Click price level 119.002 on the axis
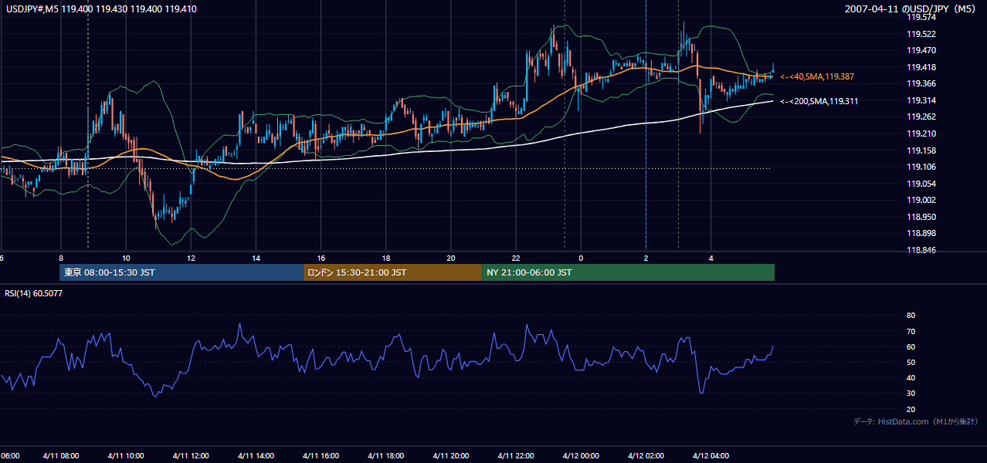The height and width of the screenshot is (463, 987). click(921, 201)
